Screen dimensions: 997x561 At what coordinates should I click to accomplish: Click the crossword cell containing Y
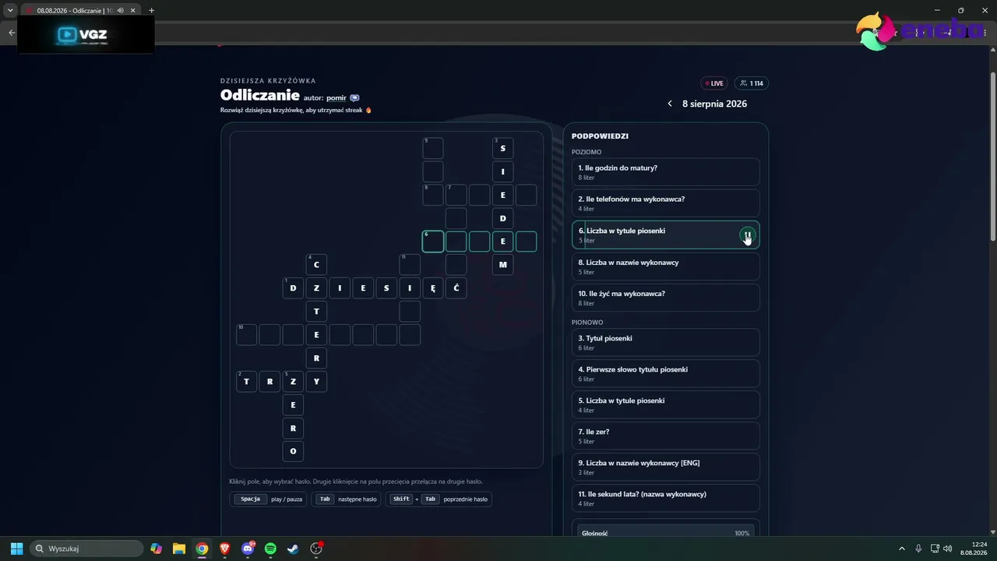pos(316,382)
